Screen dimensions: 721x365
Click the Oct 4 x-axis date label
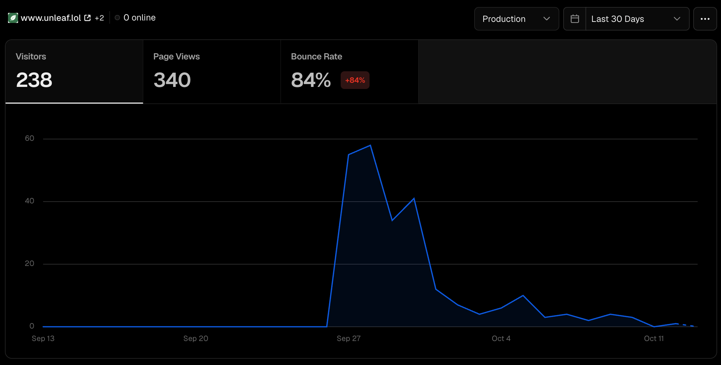coord(501,339)
